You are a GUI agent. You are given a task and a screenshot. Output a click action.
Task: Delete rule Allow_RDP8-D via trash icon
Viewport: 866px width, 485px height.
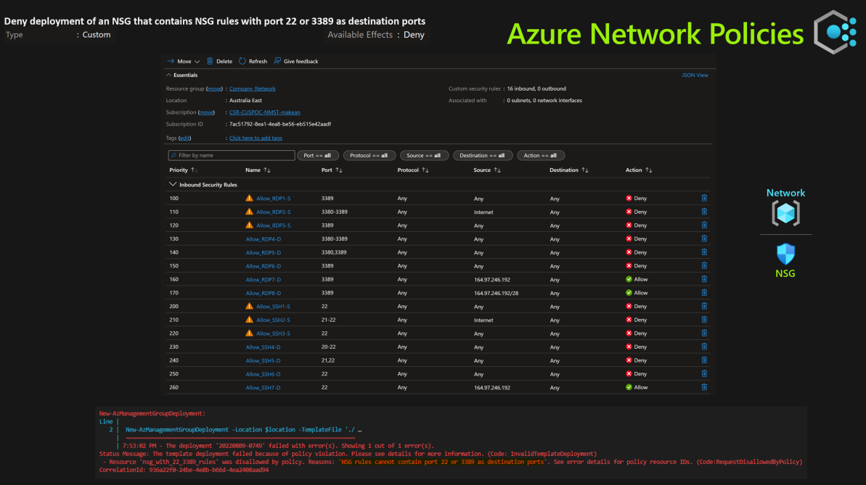704,292
